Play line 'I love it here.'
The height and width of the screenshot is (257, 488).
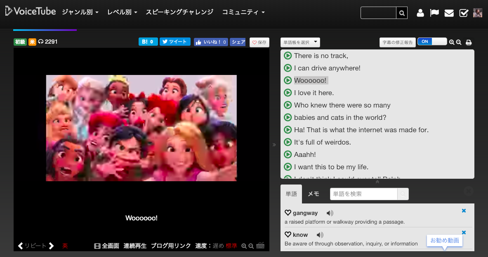(288, 93)
